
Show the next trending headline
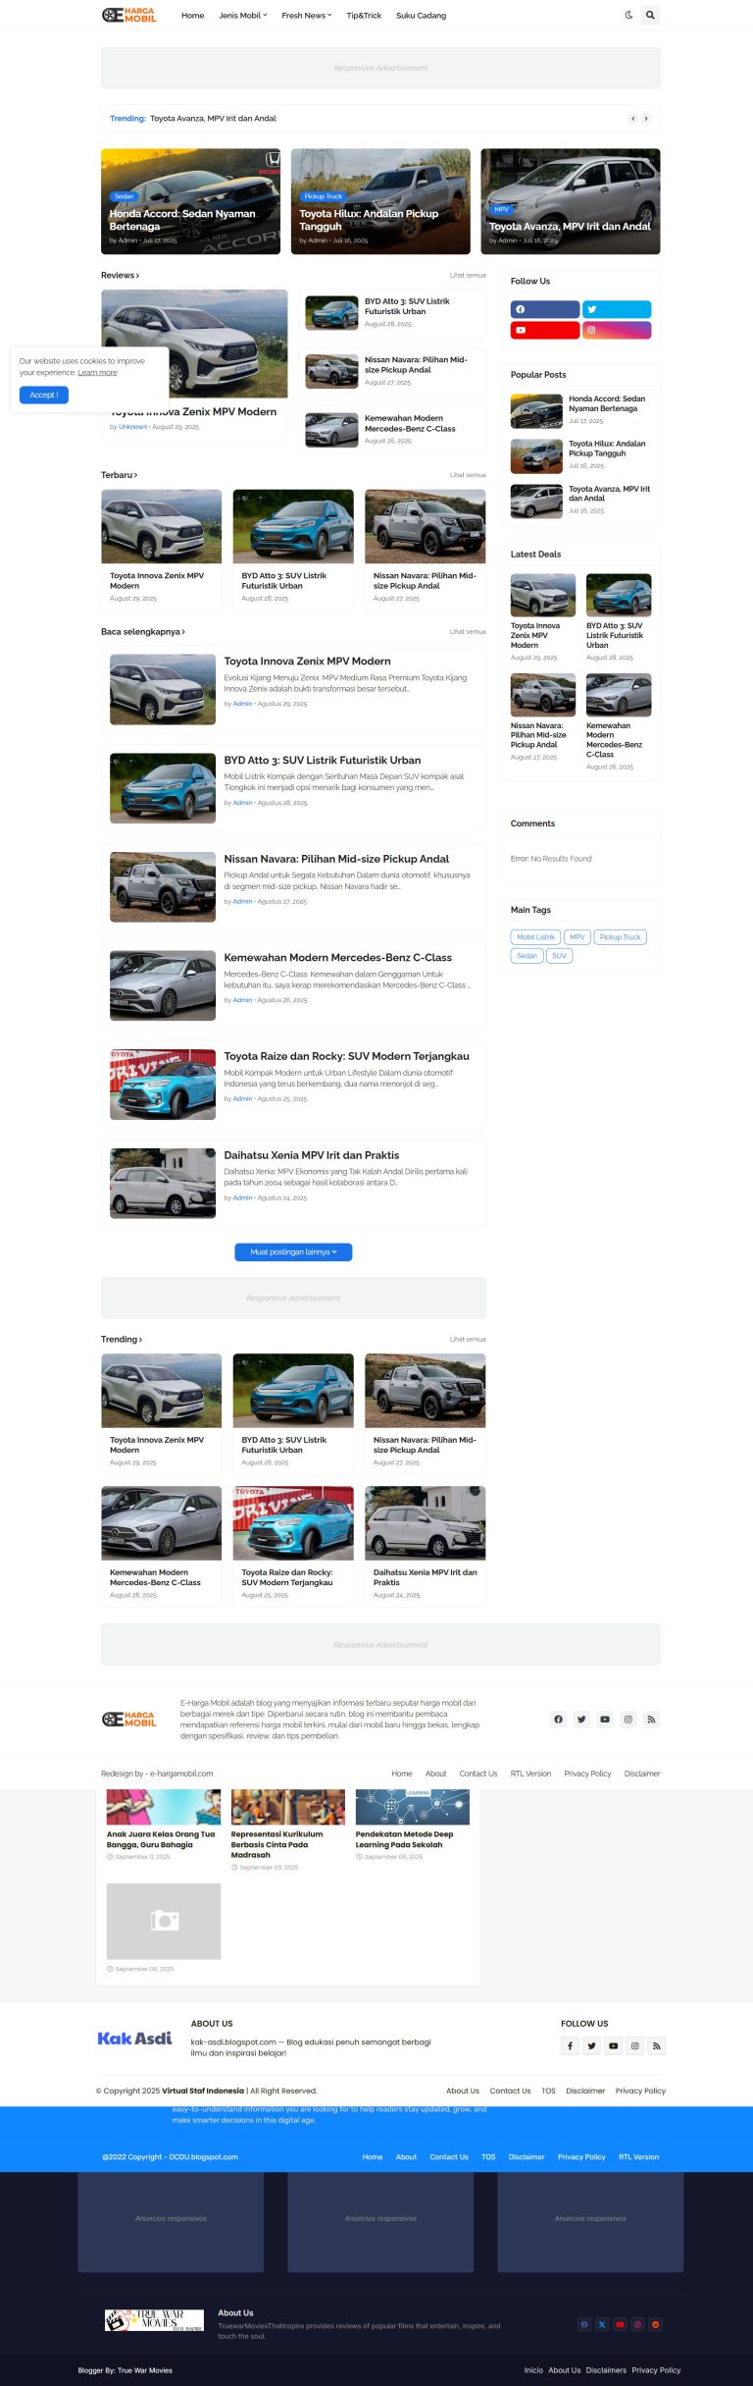coord(646,118)
